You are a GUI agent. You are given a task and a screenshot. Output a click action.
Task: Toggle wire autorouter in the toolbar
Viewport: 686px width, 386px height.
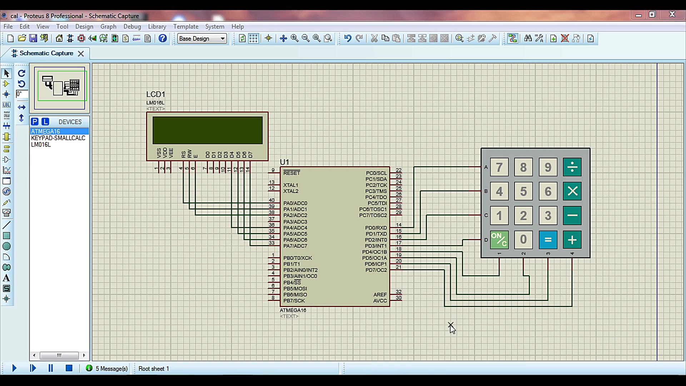coord(513,38)
